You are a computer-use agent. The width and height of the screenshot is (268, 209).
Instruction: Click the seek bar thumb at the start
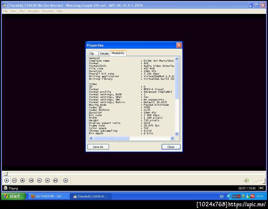point(5,174)
